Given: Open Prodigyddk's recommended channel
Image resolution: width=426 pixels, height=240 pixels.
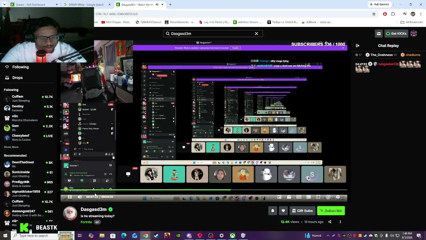Looking at the screenshot, I should (x=28, y=184).
